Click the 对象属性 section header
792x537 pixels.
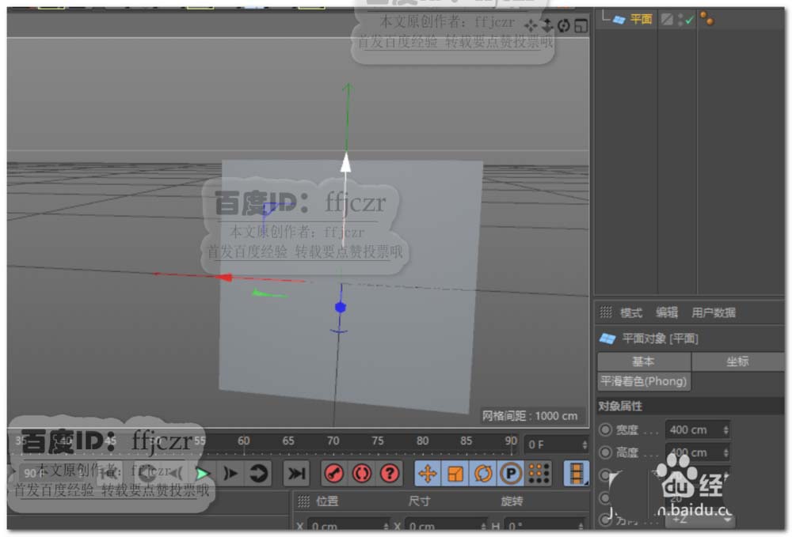pyautogui.click(x=690, y=407)
